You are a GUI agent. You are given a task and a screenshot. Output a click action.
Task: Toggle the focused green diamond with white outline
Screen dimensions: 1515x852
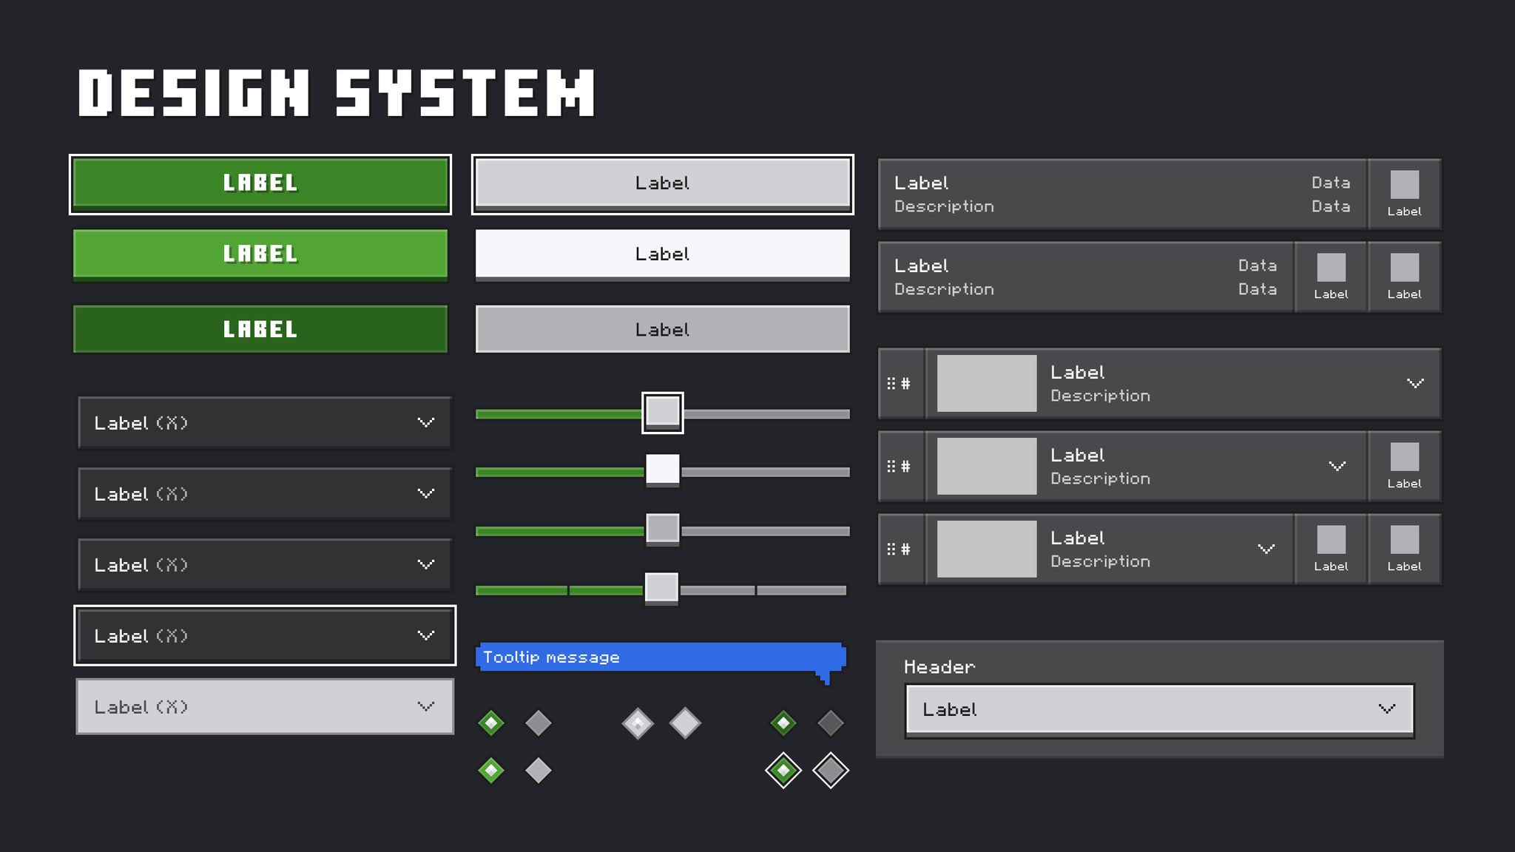pos(783,771)
